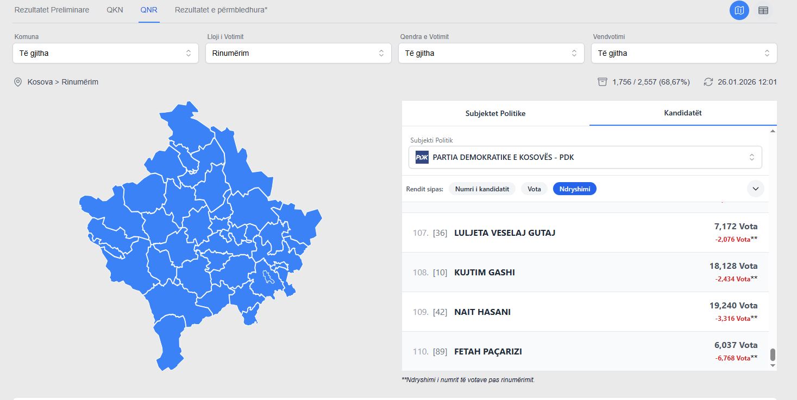Open Qendra e Votimit dropdown
The image size is (797, 400).
point(491,53)
